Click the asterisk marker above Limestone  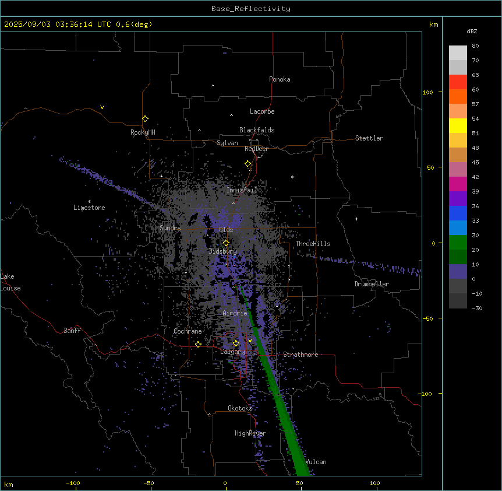click(89, 202)
